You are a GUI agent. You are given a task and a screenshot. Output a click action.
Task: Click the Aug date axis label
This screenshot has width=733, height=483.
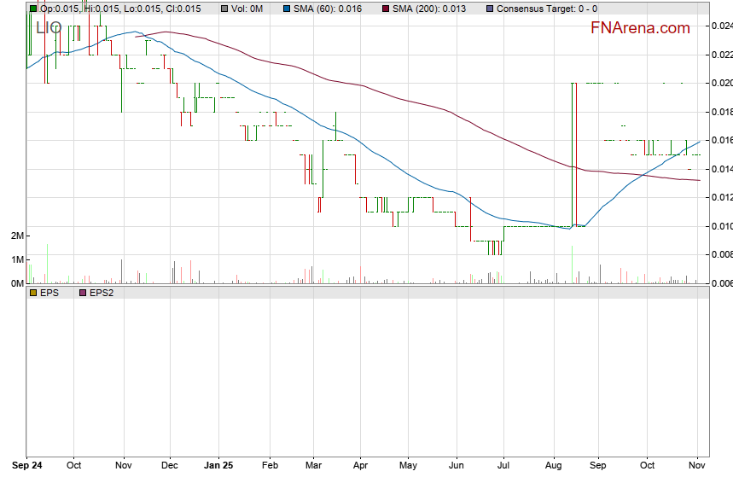pyautogui.click(x=553, y=466)
